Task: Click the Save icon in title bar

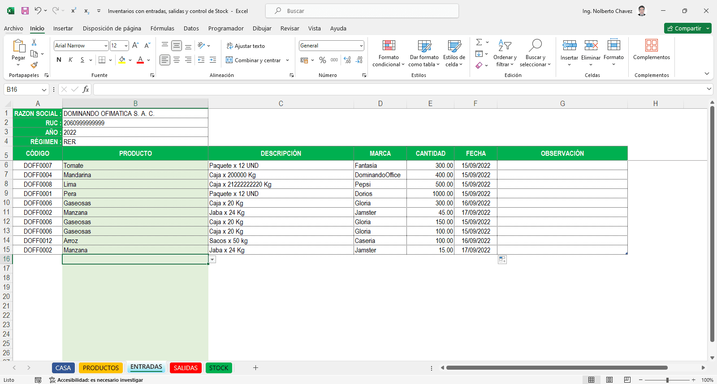Action: (x=25, y=11)
